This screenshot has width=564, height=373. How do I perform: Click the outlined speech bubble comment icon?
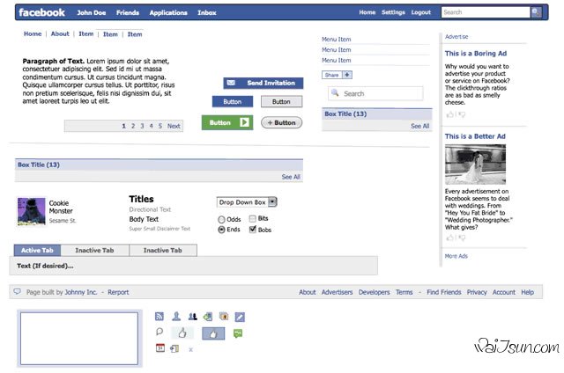[160, 332]
